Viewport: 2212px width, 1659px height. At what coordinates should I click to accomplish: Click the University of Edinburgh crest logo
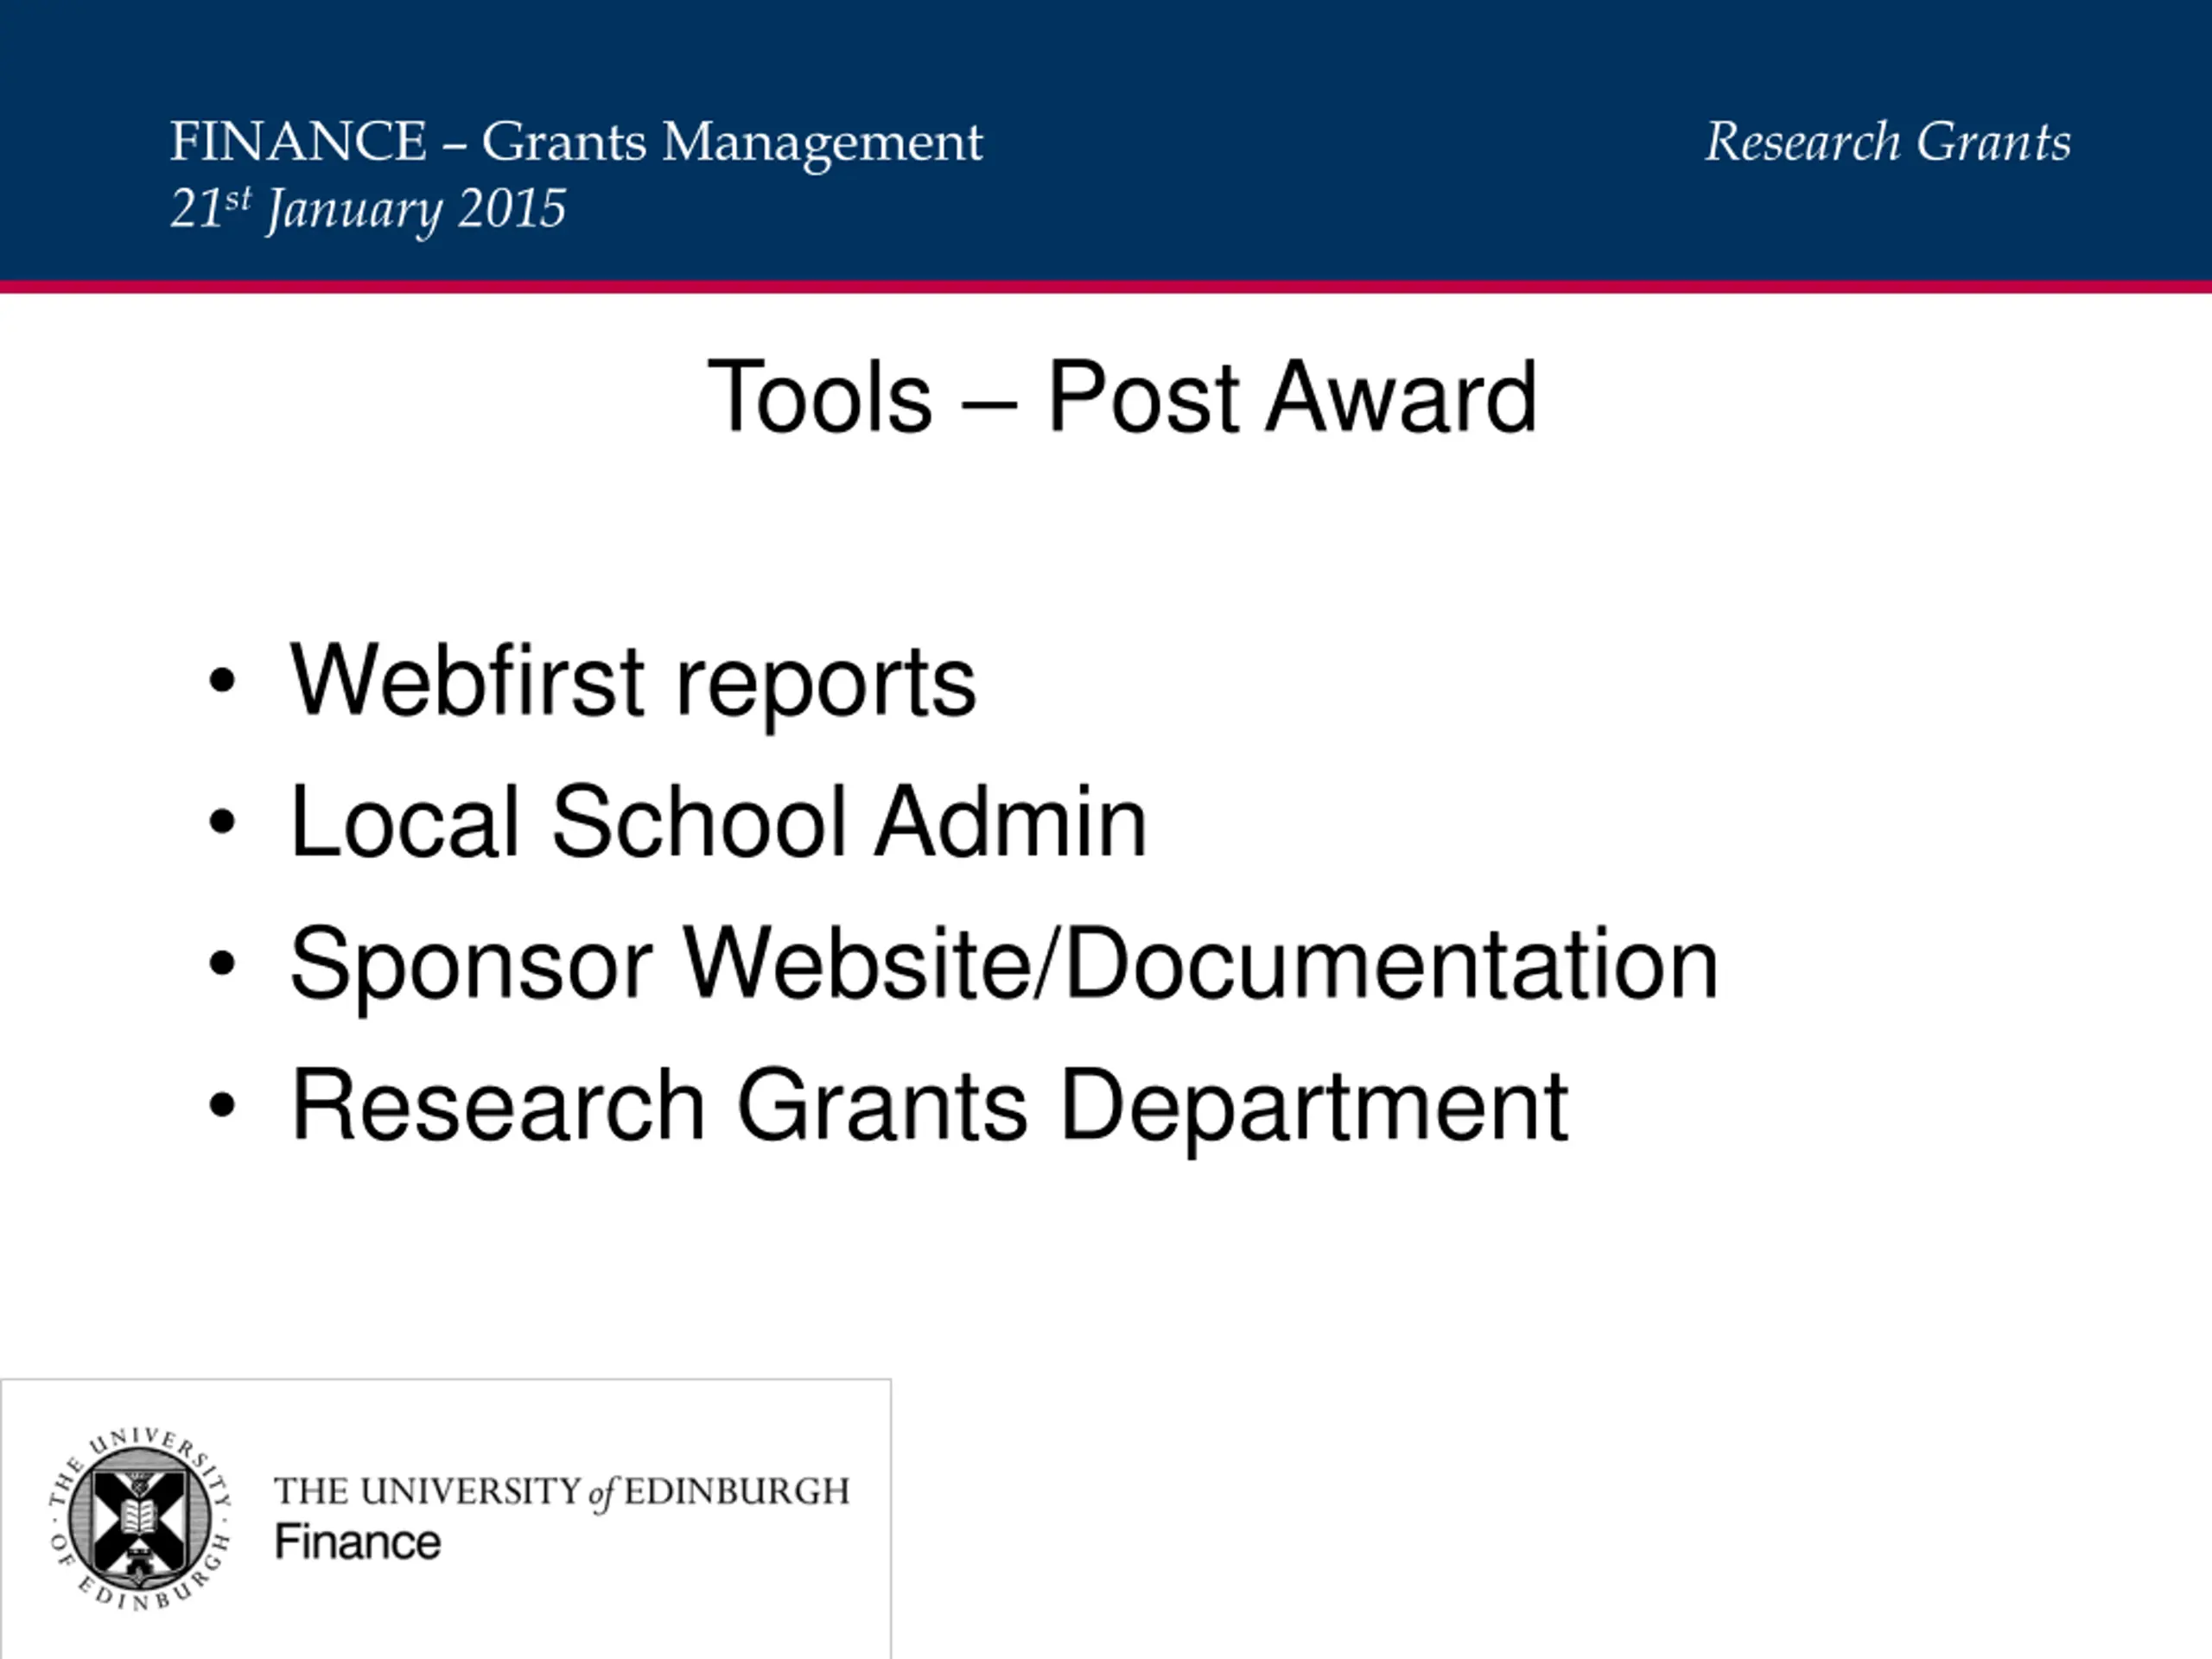140,1518
